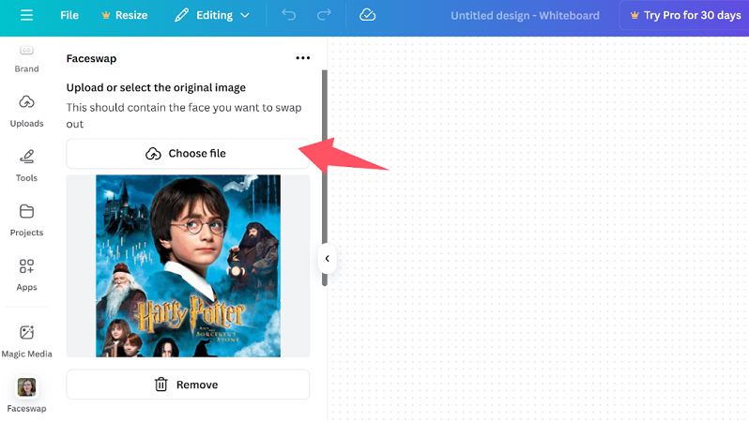Viewport: 749px width, 423px height.
Task: Select the Harry Potter poster thumbnail
Action: click(x=189, y=266)
